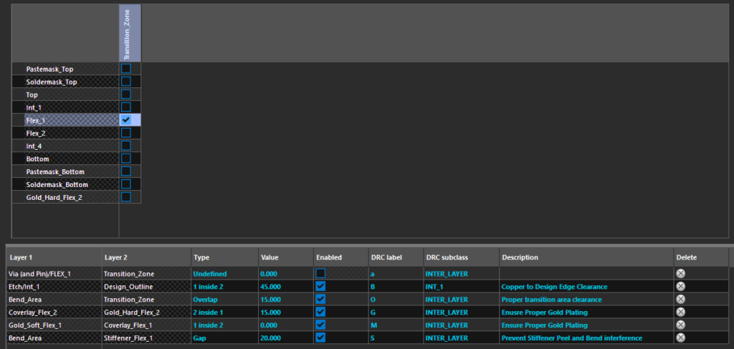Check Transition_Zone box for Int_1
Viewport: 734px width, 349px height.
(126, 107)
